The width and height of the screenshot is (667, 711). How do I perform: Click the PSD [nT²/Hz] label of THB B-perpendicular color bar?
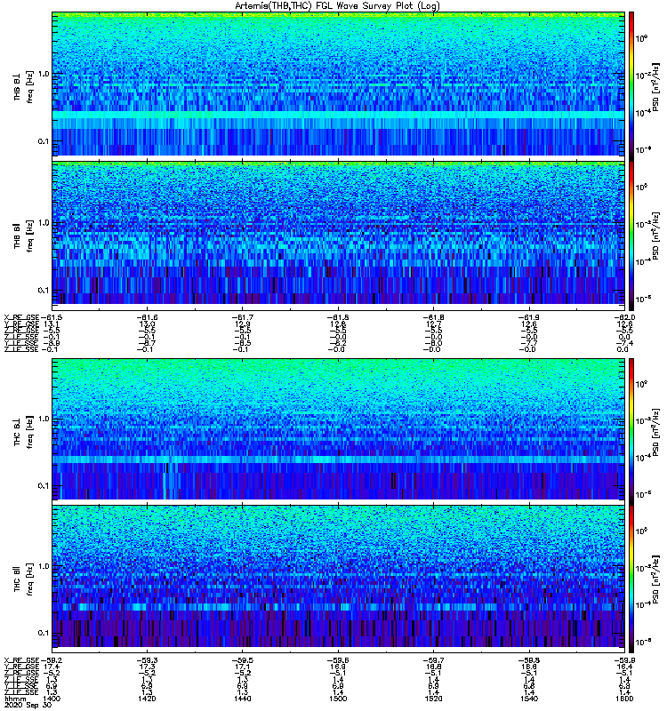pyautogui.click(x=656, y=86)
